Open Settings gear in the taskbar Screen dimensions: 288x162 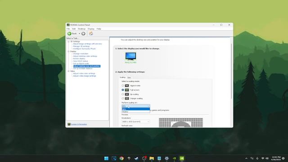pos(166,158)
